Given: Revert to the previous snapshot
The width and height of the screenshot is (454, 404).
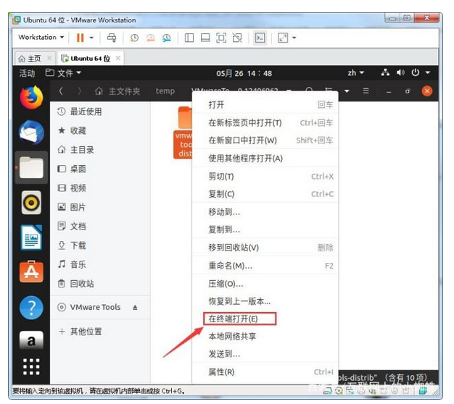Looking at the screenshot, I should click(151, 38).
